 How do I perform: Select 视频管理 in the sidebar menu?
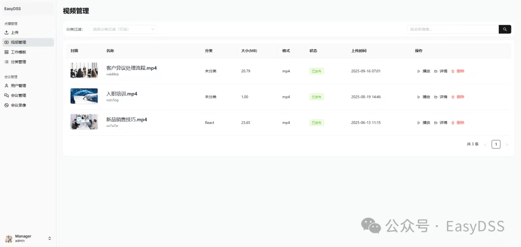pos(18,42)
